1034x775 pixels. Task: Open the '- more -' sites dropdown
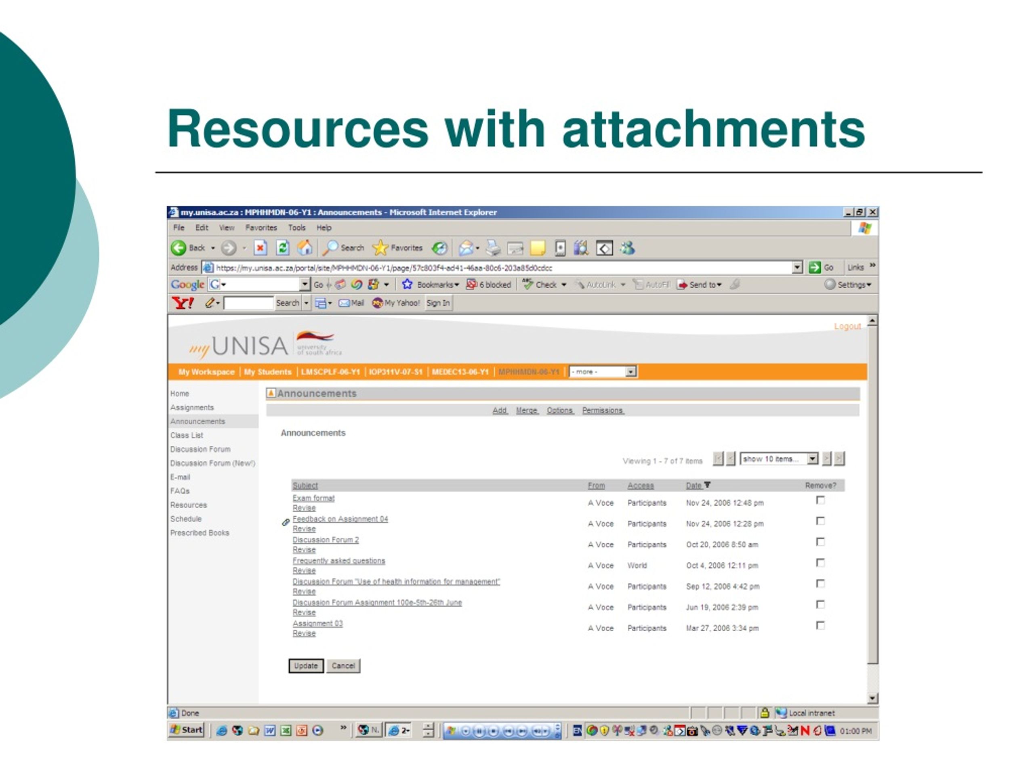click(603, 372)
